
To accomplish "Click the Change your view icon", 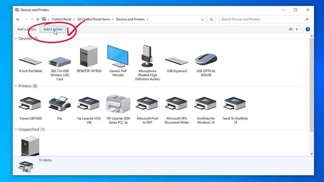I will 291,29.
